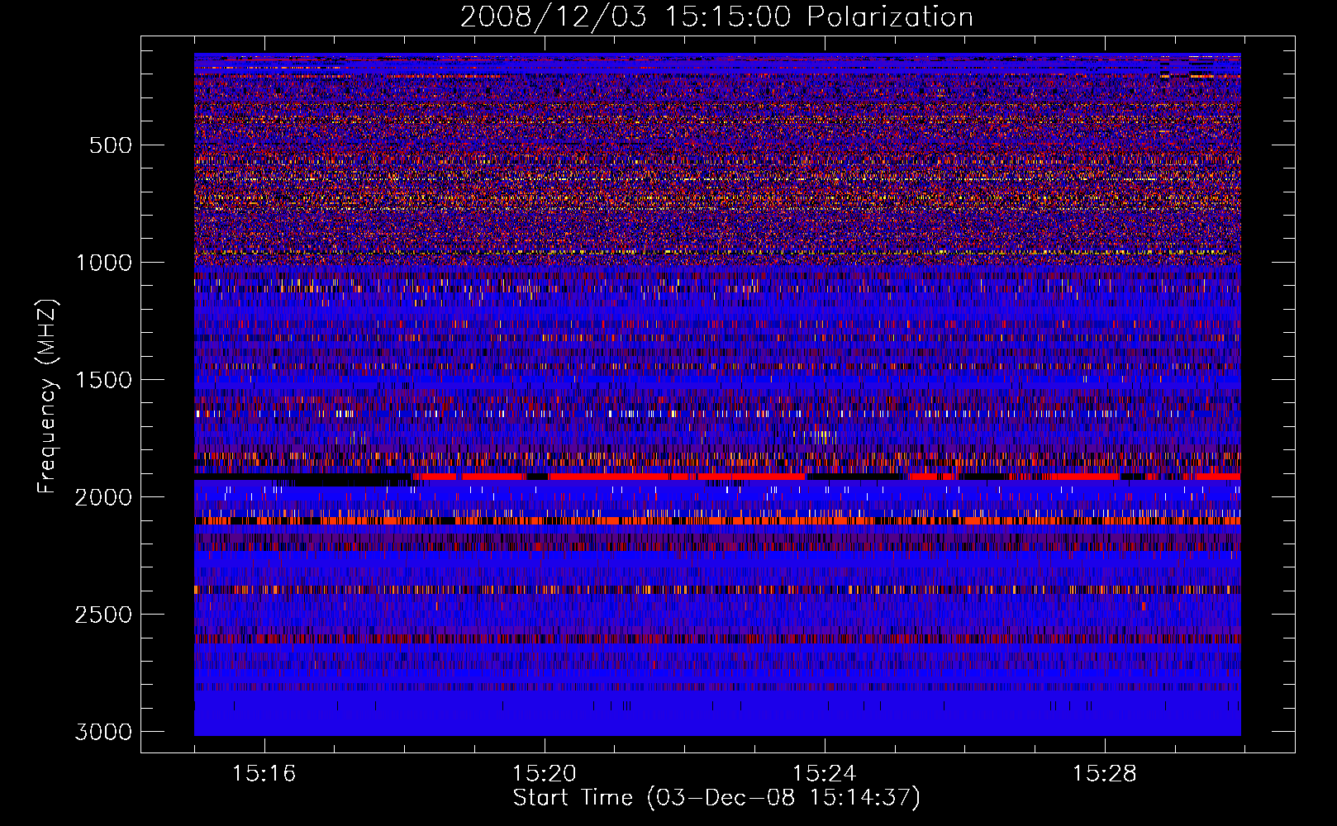Select the 'Frequency (MHZ)' axis label
Image resolution: width=1337 pixels, height=826 pixels.
coord(48,396)
